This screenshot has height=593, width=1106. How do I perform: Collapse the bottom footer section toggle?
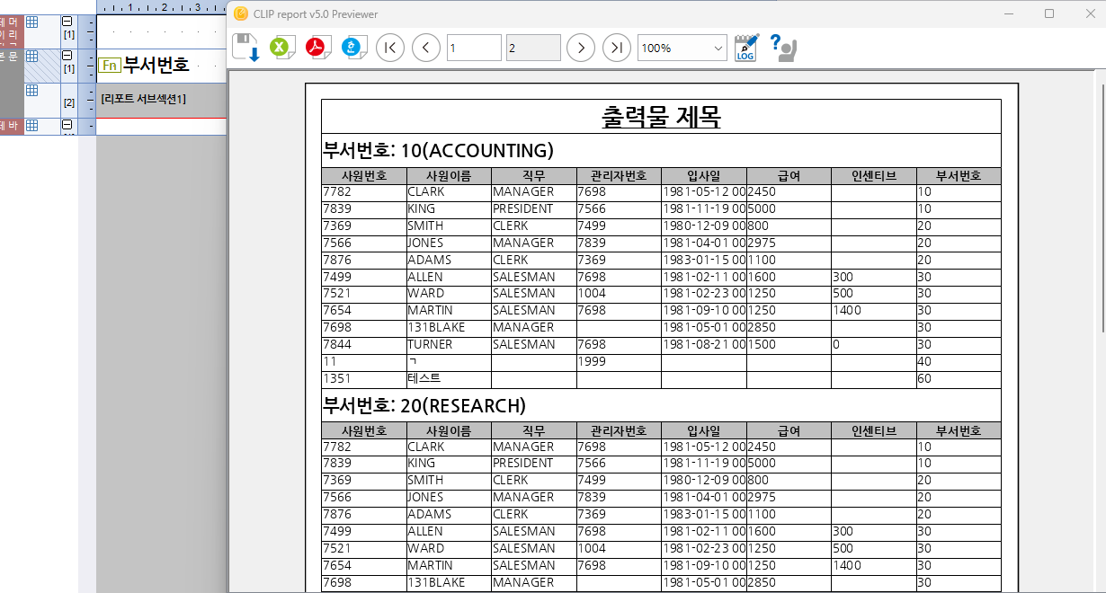[67, 125]
